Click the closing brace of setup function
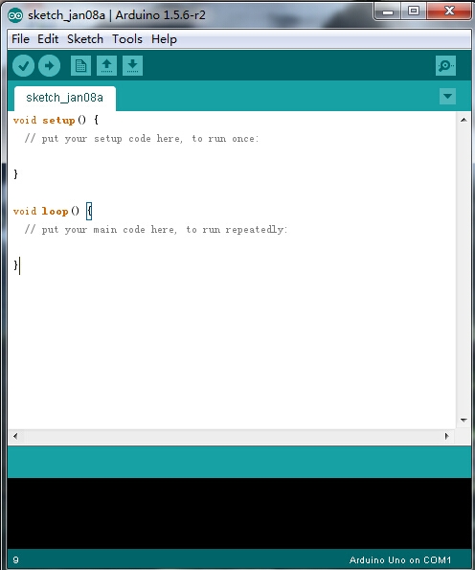Viewport: 475px width, 570px height. (15, 174)
